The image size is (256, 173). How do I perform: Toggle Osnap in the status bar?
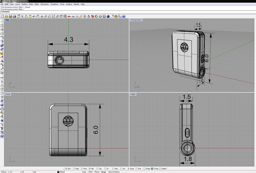coord(103,172)
